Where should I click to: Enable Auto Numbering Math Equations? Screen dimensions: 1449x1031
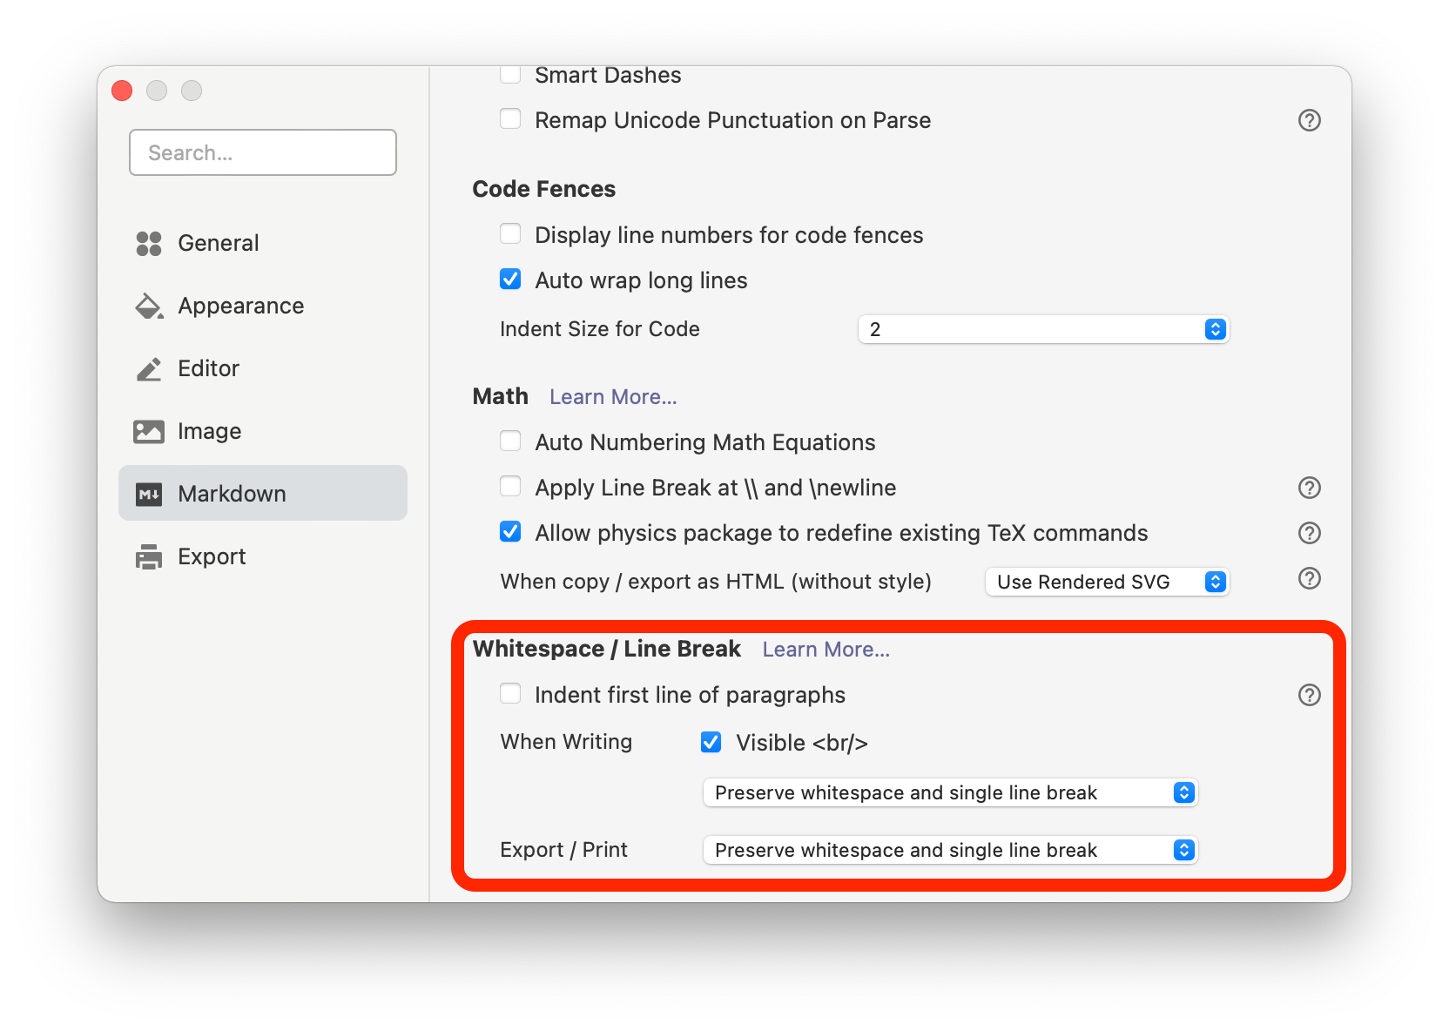point(510,441)
